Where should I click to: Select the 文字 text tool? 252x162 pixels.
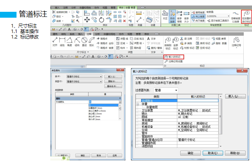[151, 39]
